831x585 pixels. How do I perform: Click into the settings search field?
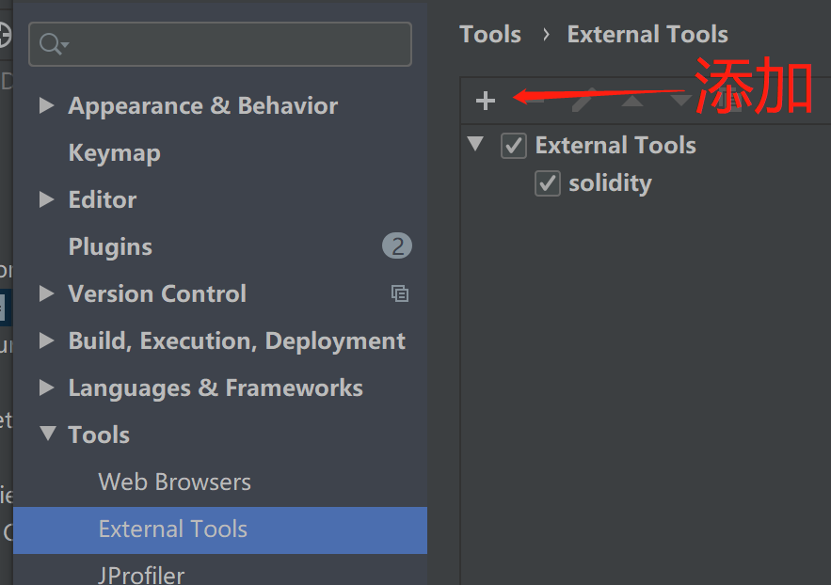pos(235,44)
